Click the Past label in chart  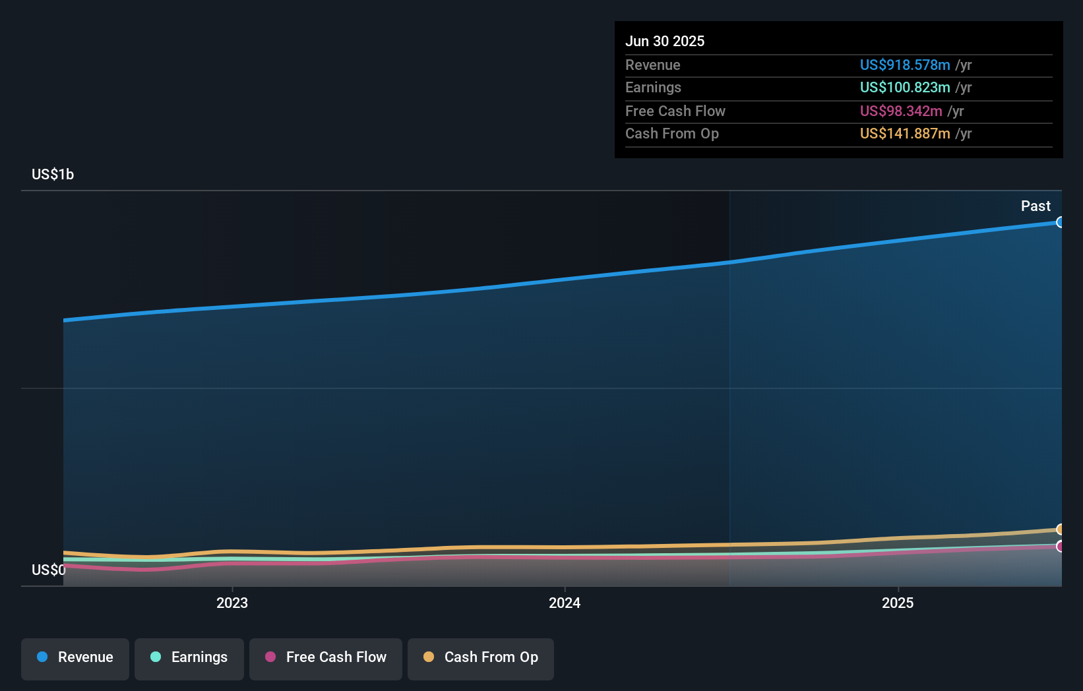[x=1036, y=206]
